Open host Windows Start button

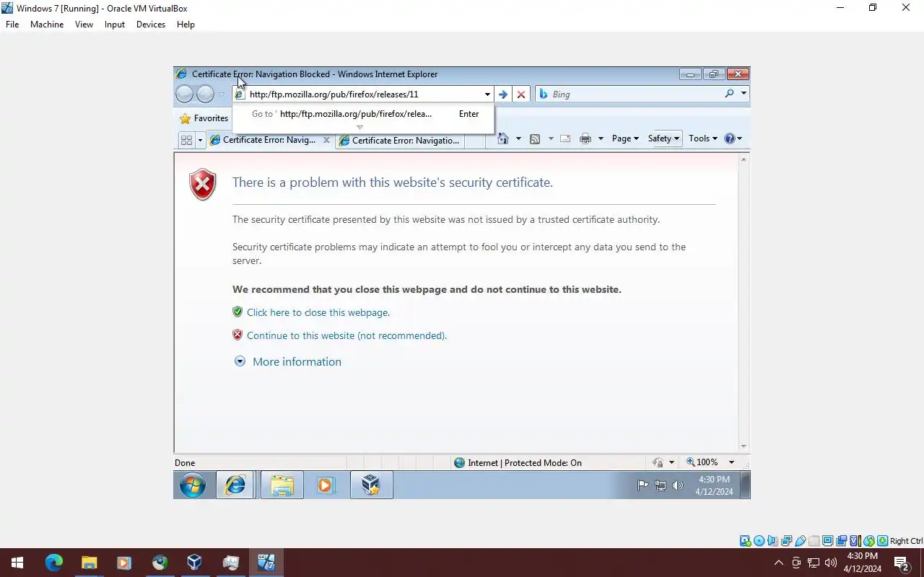click(x=17, y=563)
